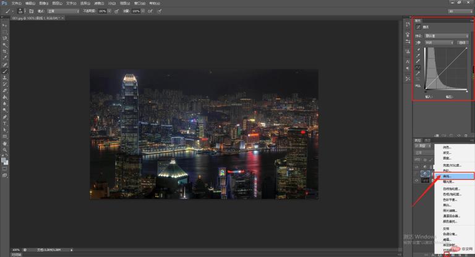This screenshot has width=475, height=257.
Task: Click the new adjustment layer button
Action: point(447,255)
